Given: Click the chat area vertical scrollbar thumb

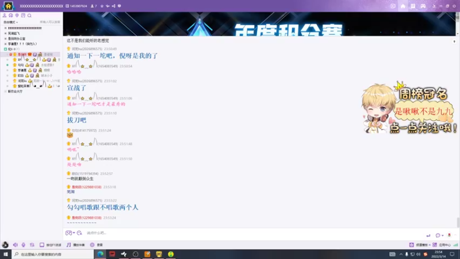Looking at the screenshot, I should click(458, 222).
